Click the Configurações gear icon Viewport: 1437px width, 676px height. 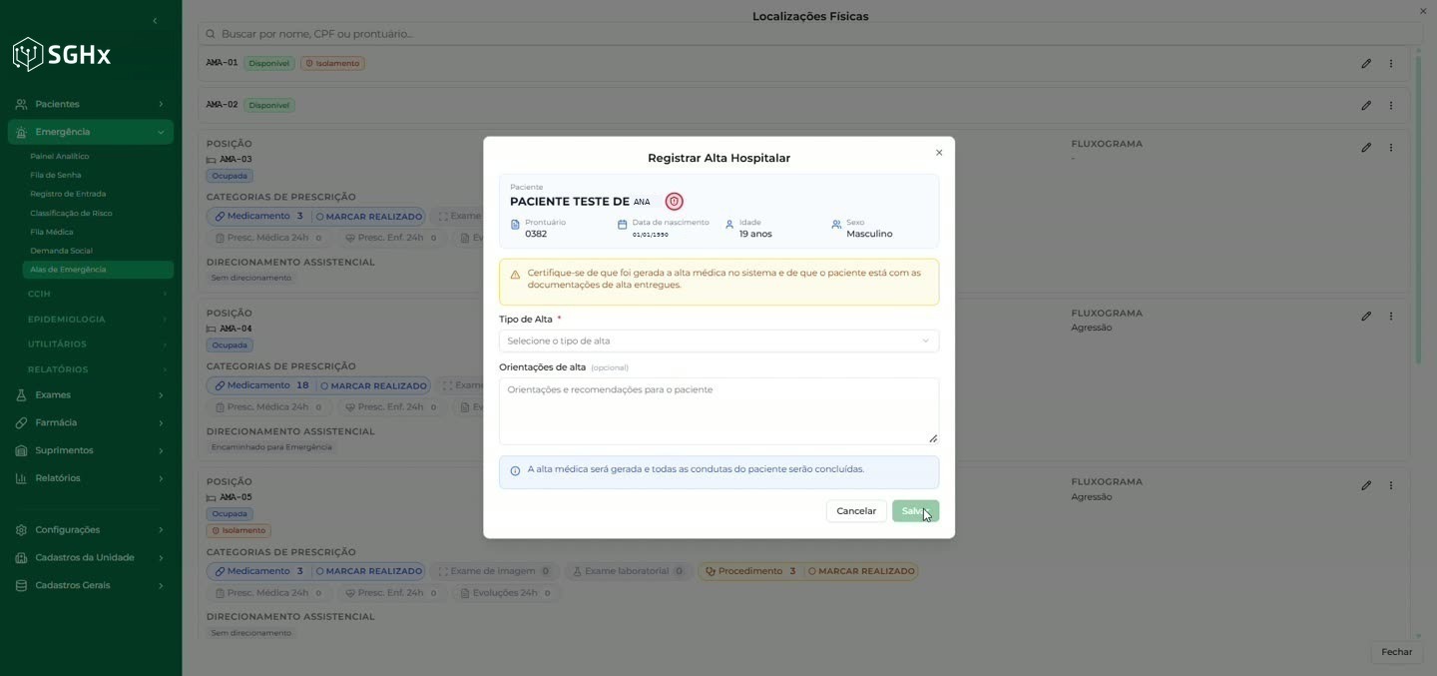point(21,530)
